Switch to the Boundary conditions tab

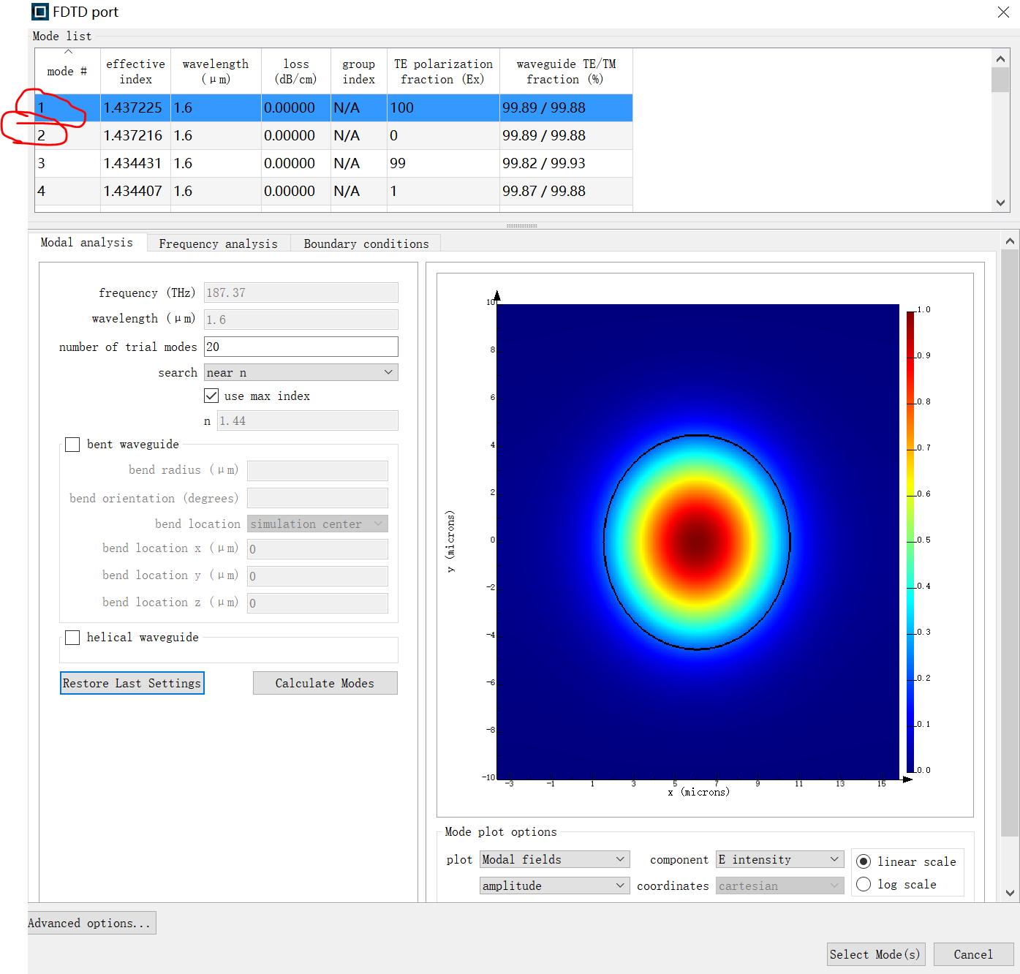[366, 243]
